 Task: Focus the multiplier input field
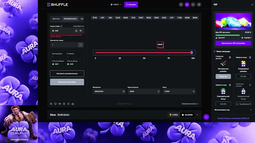(x=109, y=91)
